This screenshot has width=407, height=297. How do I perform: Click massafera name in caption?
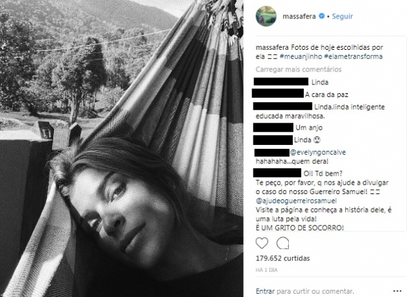(268, 47)
